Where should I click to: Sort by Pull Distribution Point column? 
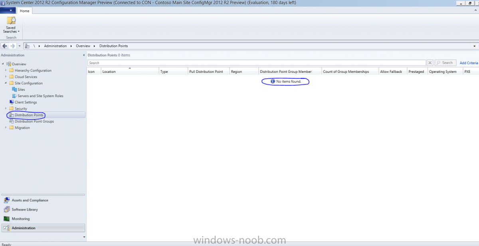coord(209,72)
